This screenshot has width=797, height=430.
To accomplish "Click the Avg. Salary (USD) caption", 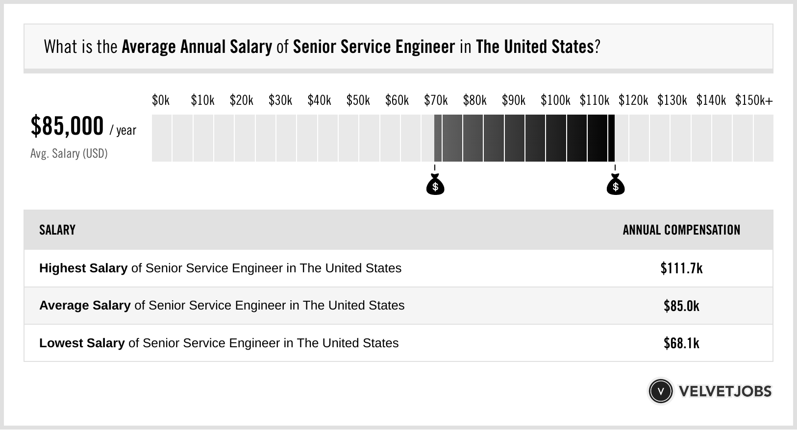I will [x=69, y=154].
